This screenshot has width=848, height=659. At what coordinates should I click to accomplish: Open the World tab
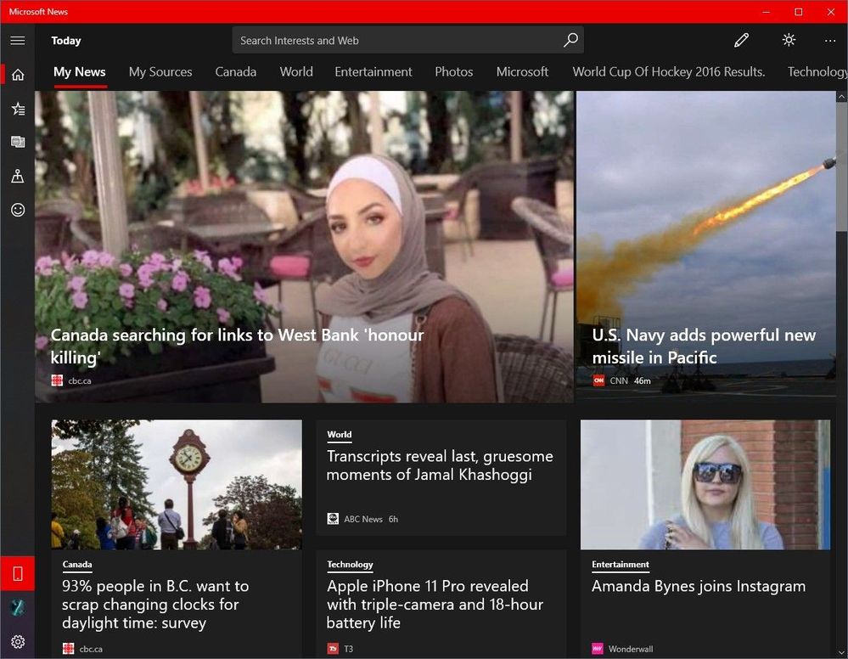[x=296, y=72]
